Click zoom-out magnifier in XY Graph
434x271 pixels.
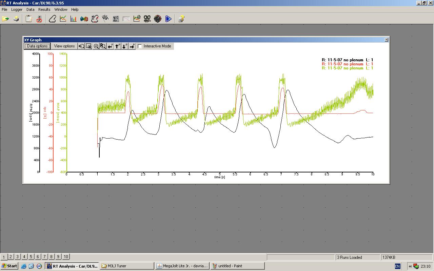coord(96,46)
